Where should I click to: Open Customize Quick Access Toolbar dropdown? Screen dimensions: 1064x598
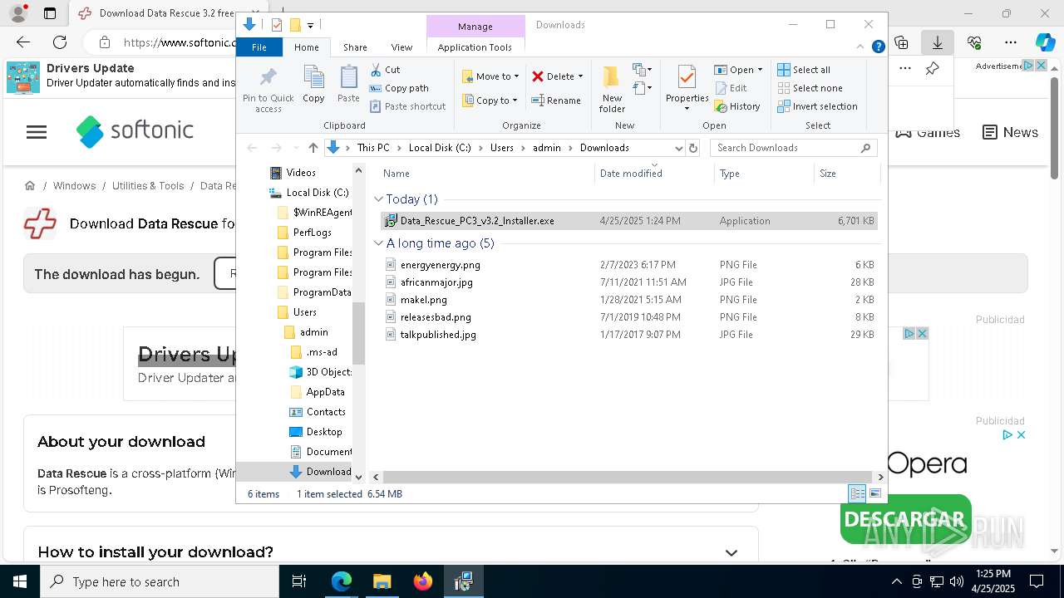(310, 25)
